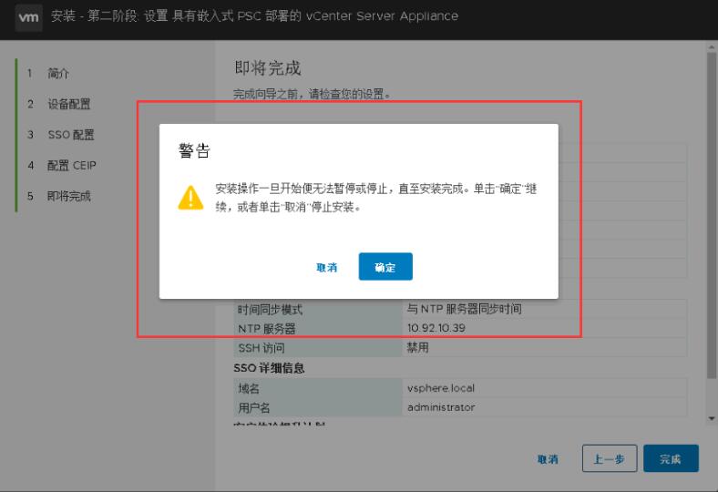This screenshot has height=492, width=718.
Task: Click the 时间同步模式 row label
Action: [271, 310]
